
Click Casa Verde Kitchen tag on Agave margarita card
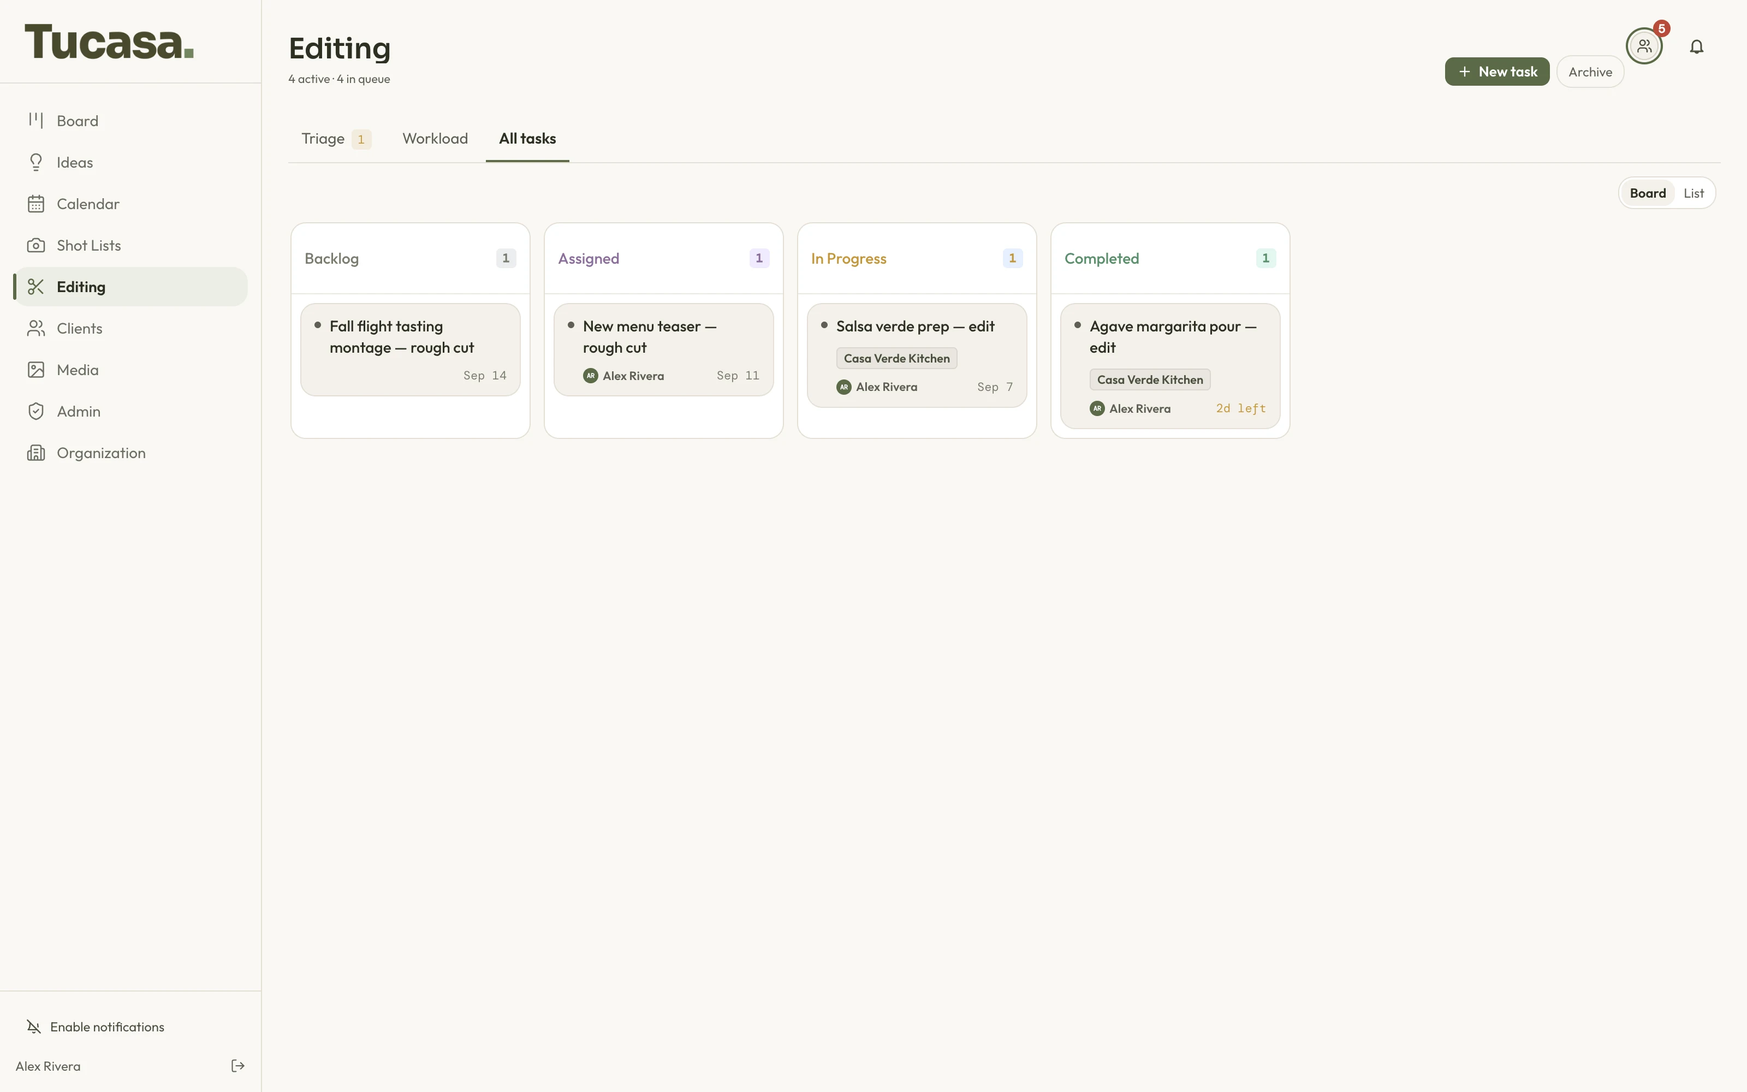pyautogui.click(x=1150, y=380)
